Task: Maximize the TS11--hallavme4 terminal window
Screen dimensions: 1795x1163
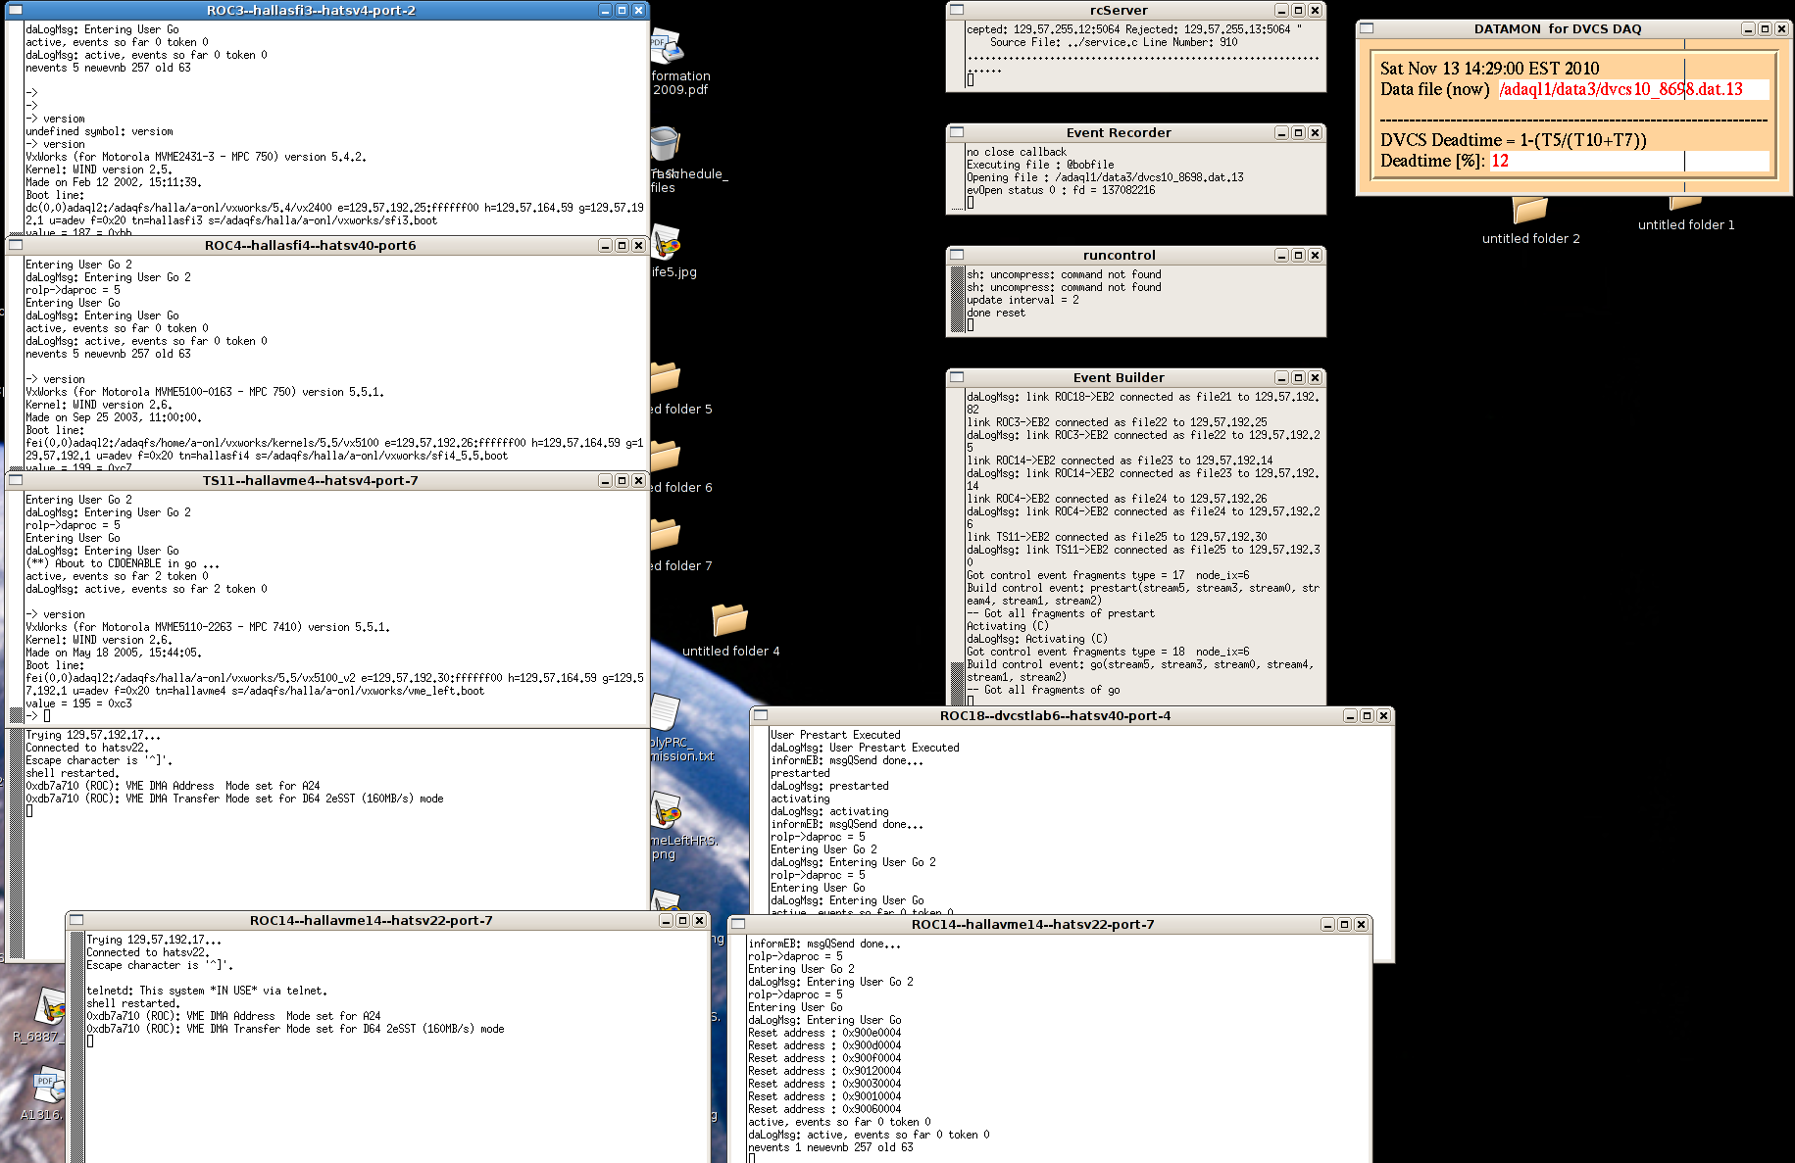Action: (x=622, y=480)
